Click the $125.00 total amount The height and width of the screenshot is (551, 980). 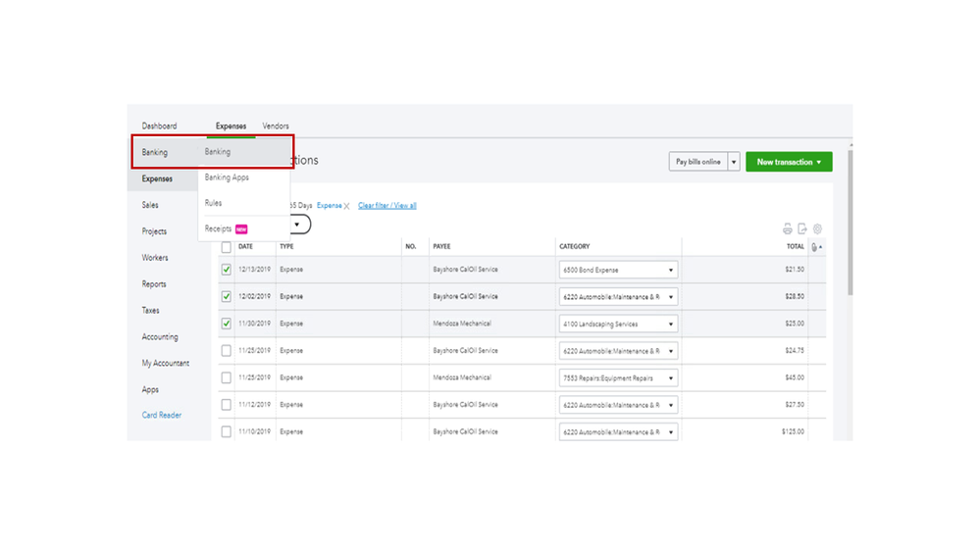(x=794, y=431)
